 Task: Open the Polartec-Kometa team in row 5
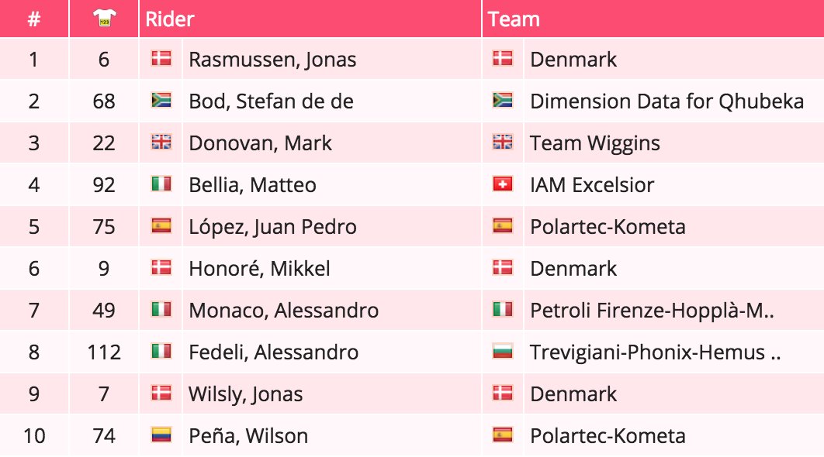[x=608, y=227]
